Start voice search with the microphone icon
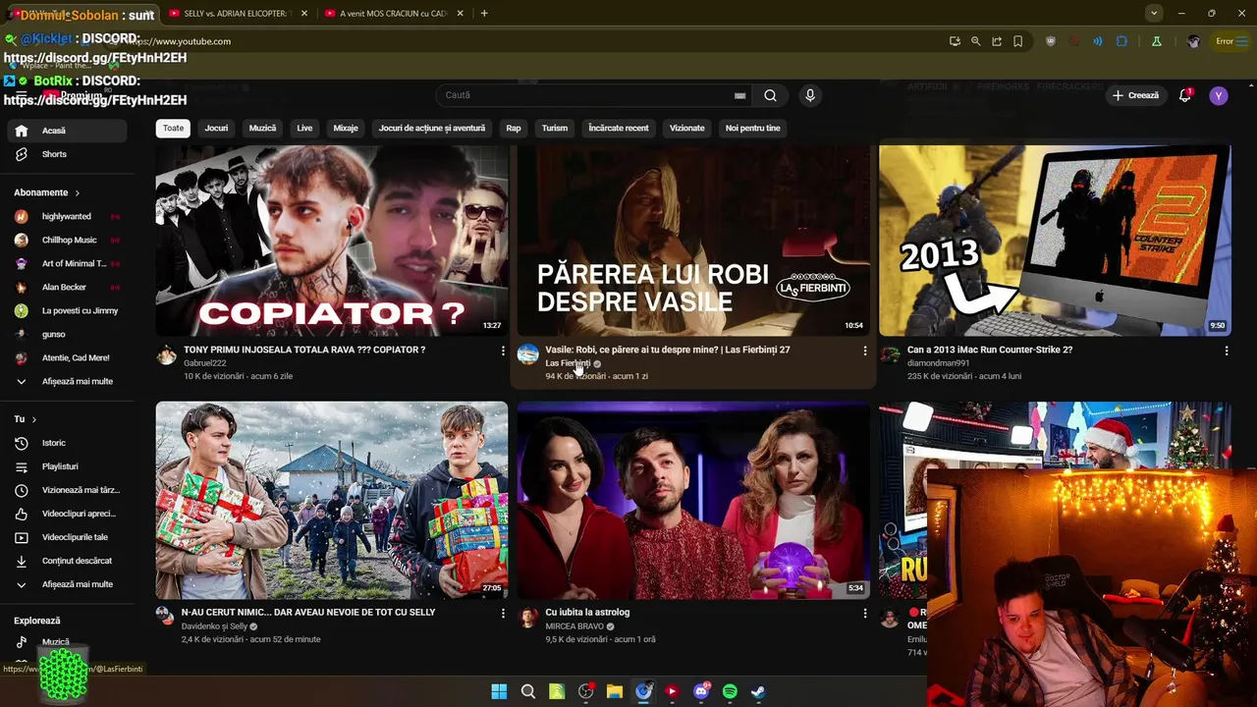1257x707 pixels. [x=810, y=95]
